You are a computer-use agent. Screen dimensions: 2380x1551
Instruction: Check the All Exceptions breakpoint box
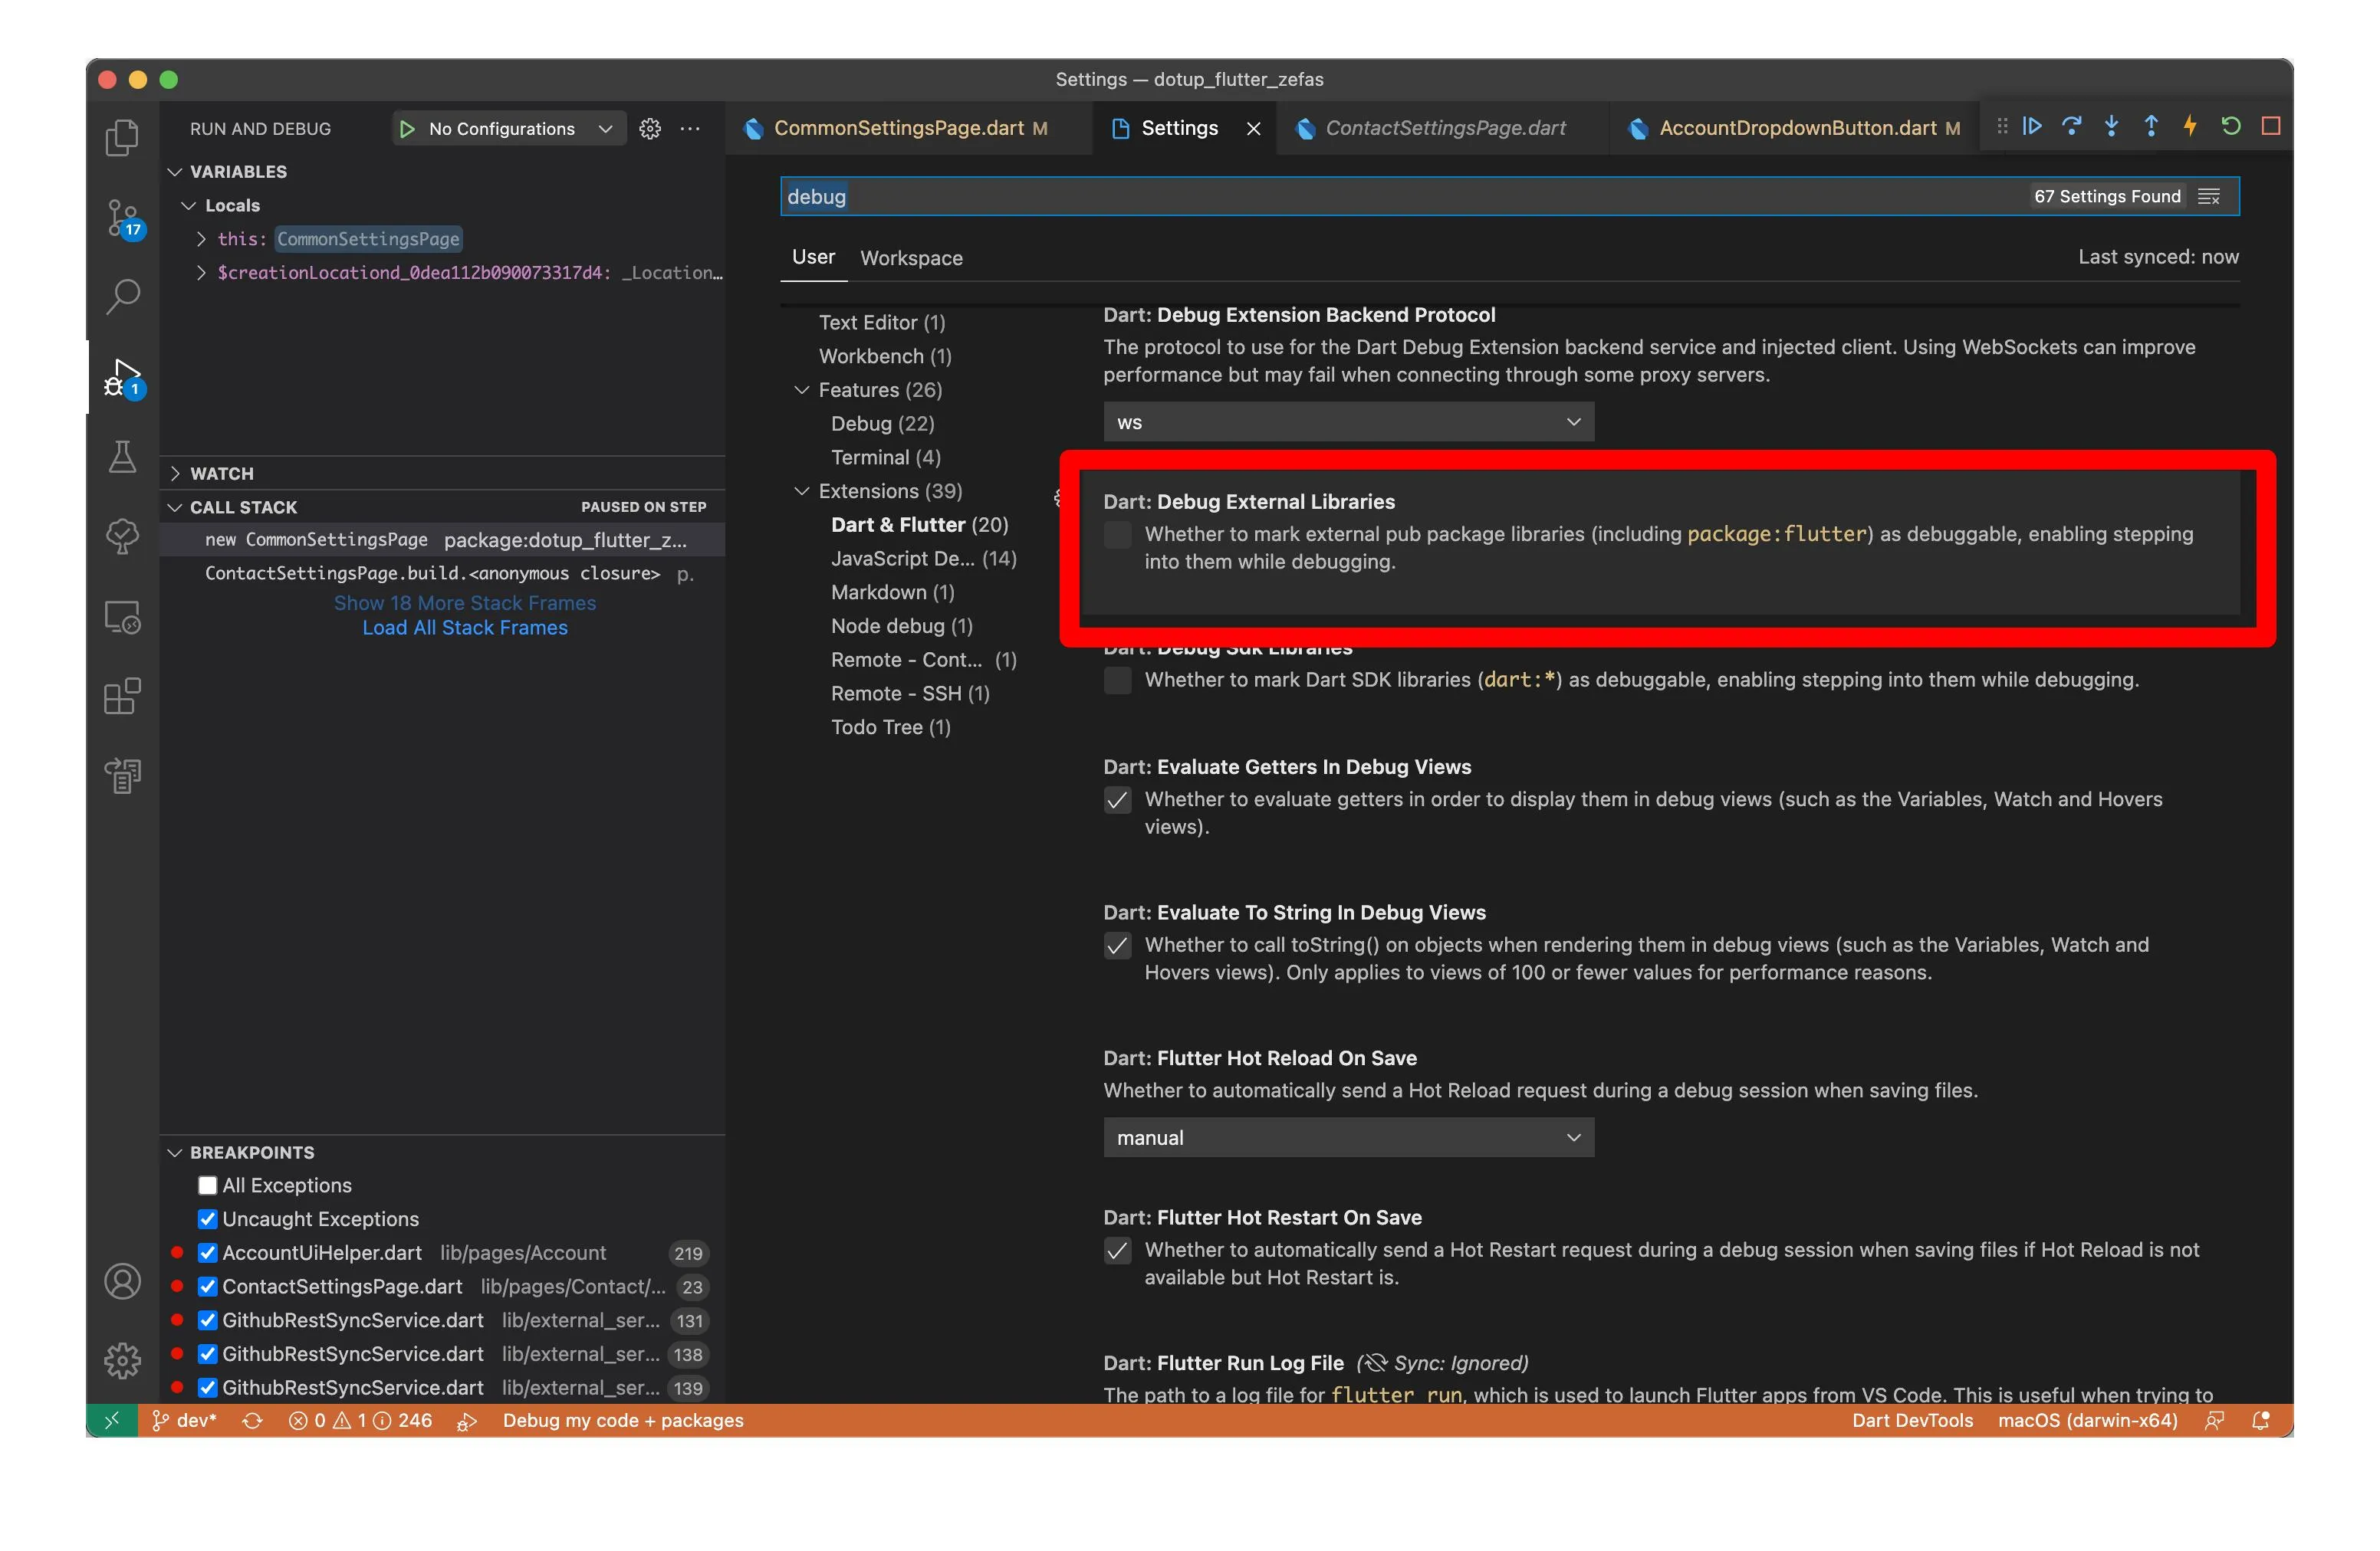click(208, 1185)
